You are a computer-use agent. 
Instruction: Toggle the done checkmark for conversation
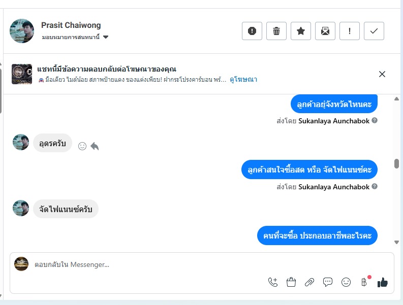click(374, 31)
